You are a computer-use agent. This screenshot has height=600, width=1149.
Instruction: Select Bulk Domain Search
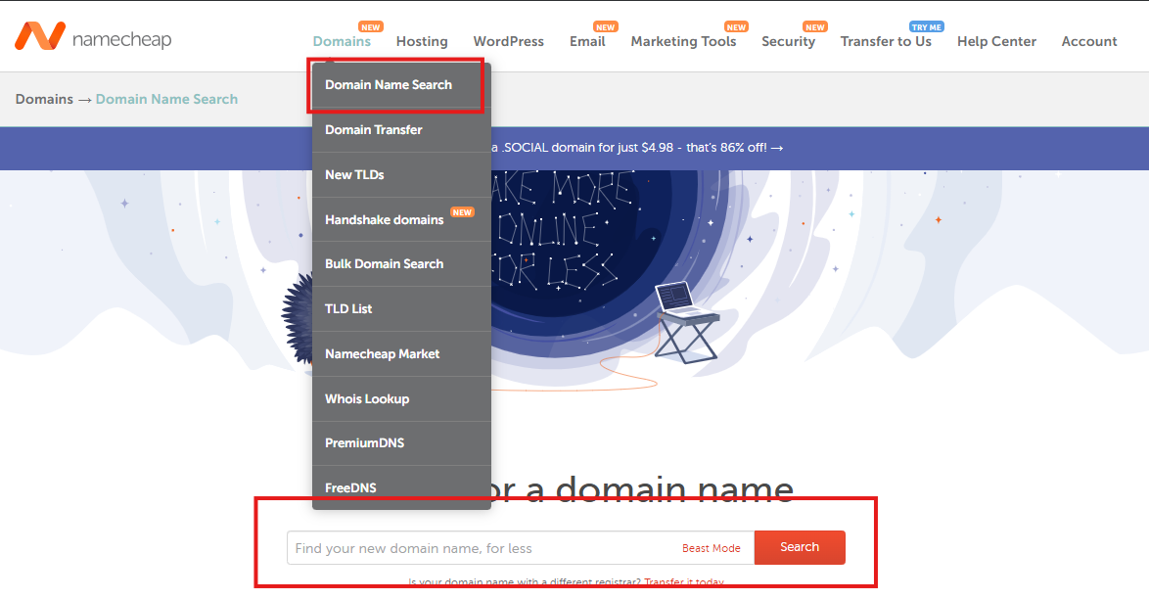(x=401, y=263)
